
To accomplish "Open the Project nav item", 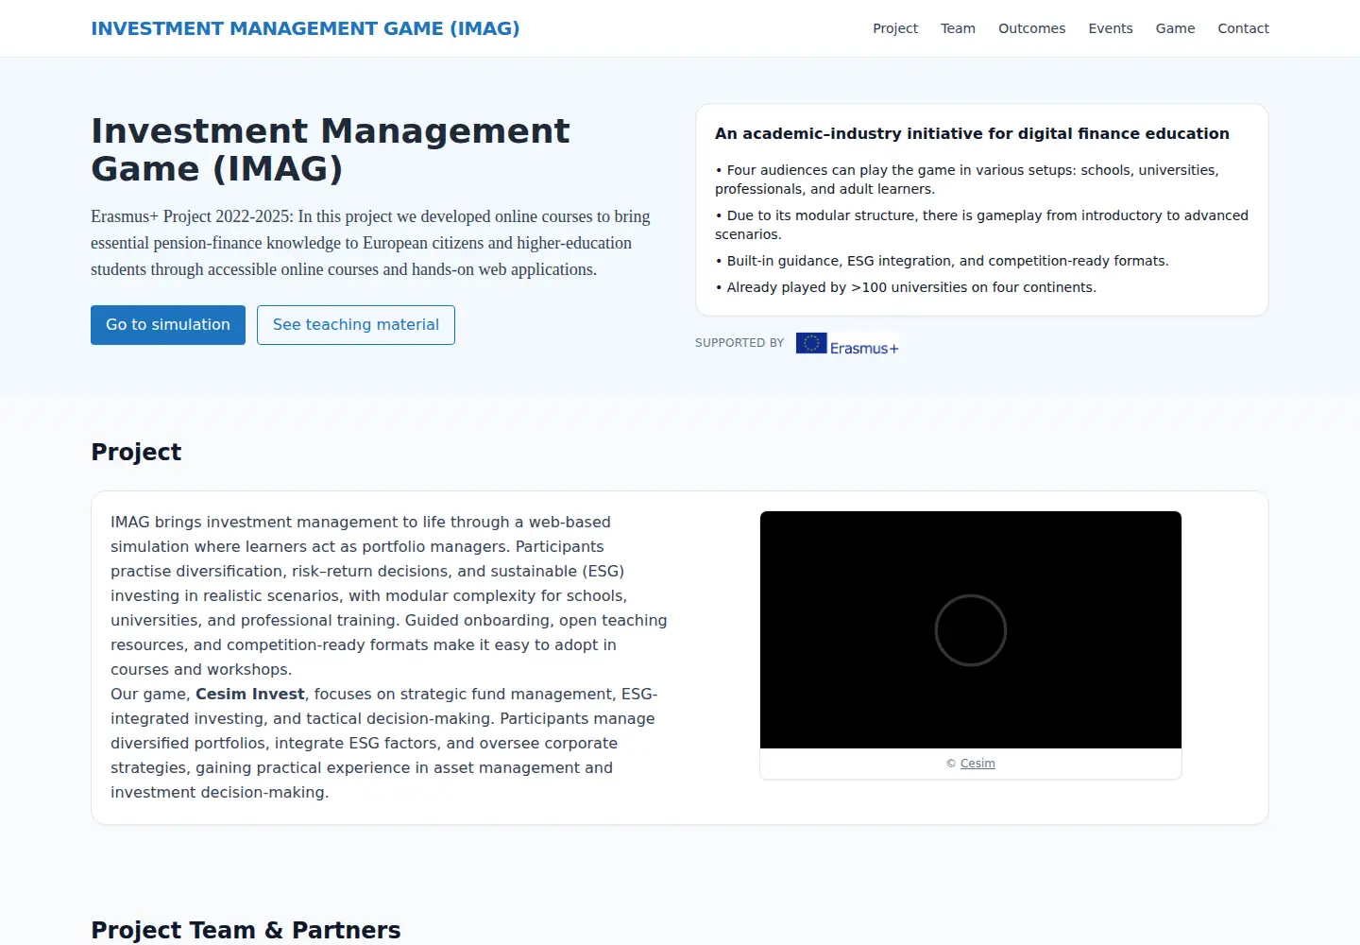I will (x=895, y=28).
